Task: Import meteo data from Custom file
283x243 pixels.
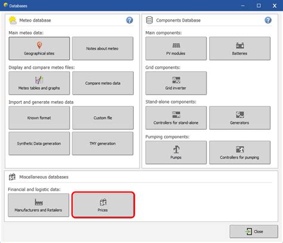Action: [103, 118]
